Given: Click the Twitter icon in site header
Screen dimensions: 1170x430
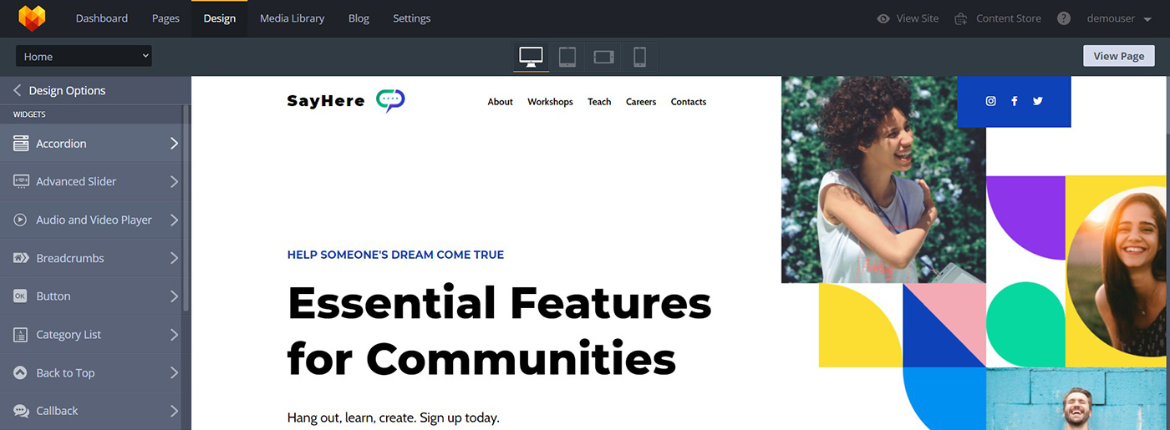Looking at the screenshot, I should tap(1038, 101).
